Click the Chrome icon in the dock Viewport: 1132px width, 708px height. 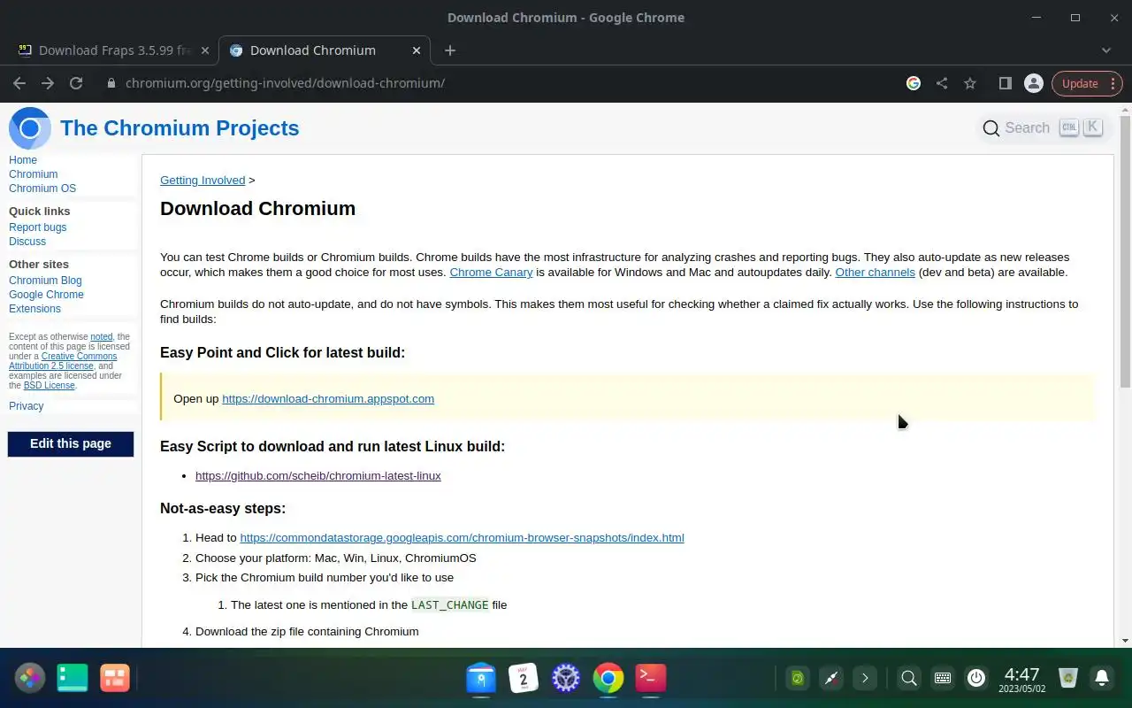tap(608, 678)
